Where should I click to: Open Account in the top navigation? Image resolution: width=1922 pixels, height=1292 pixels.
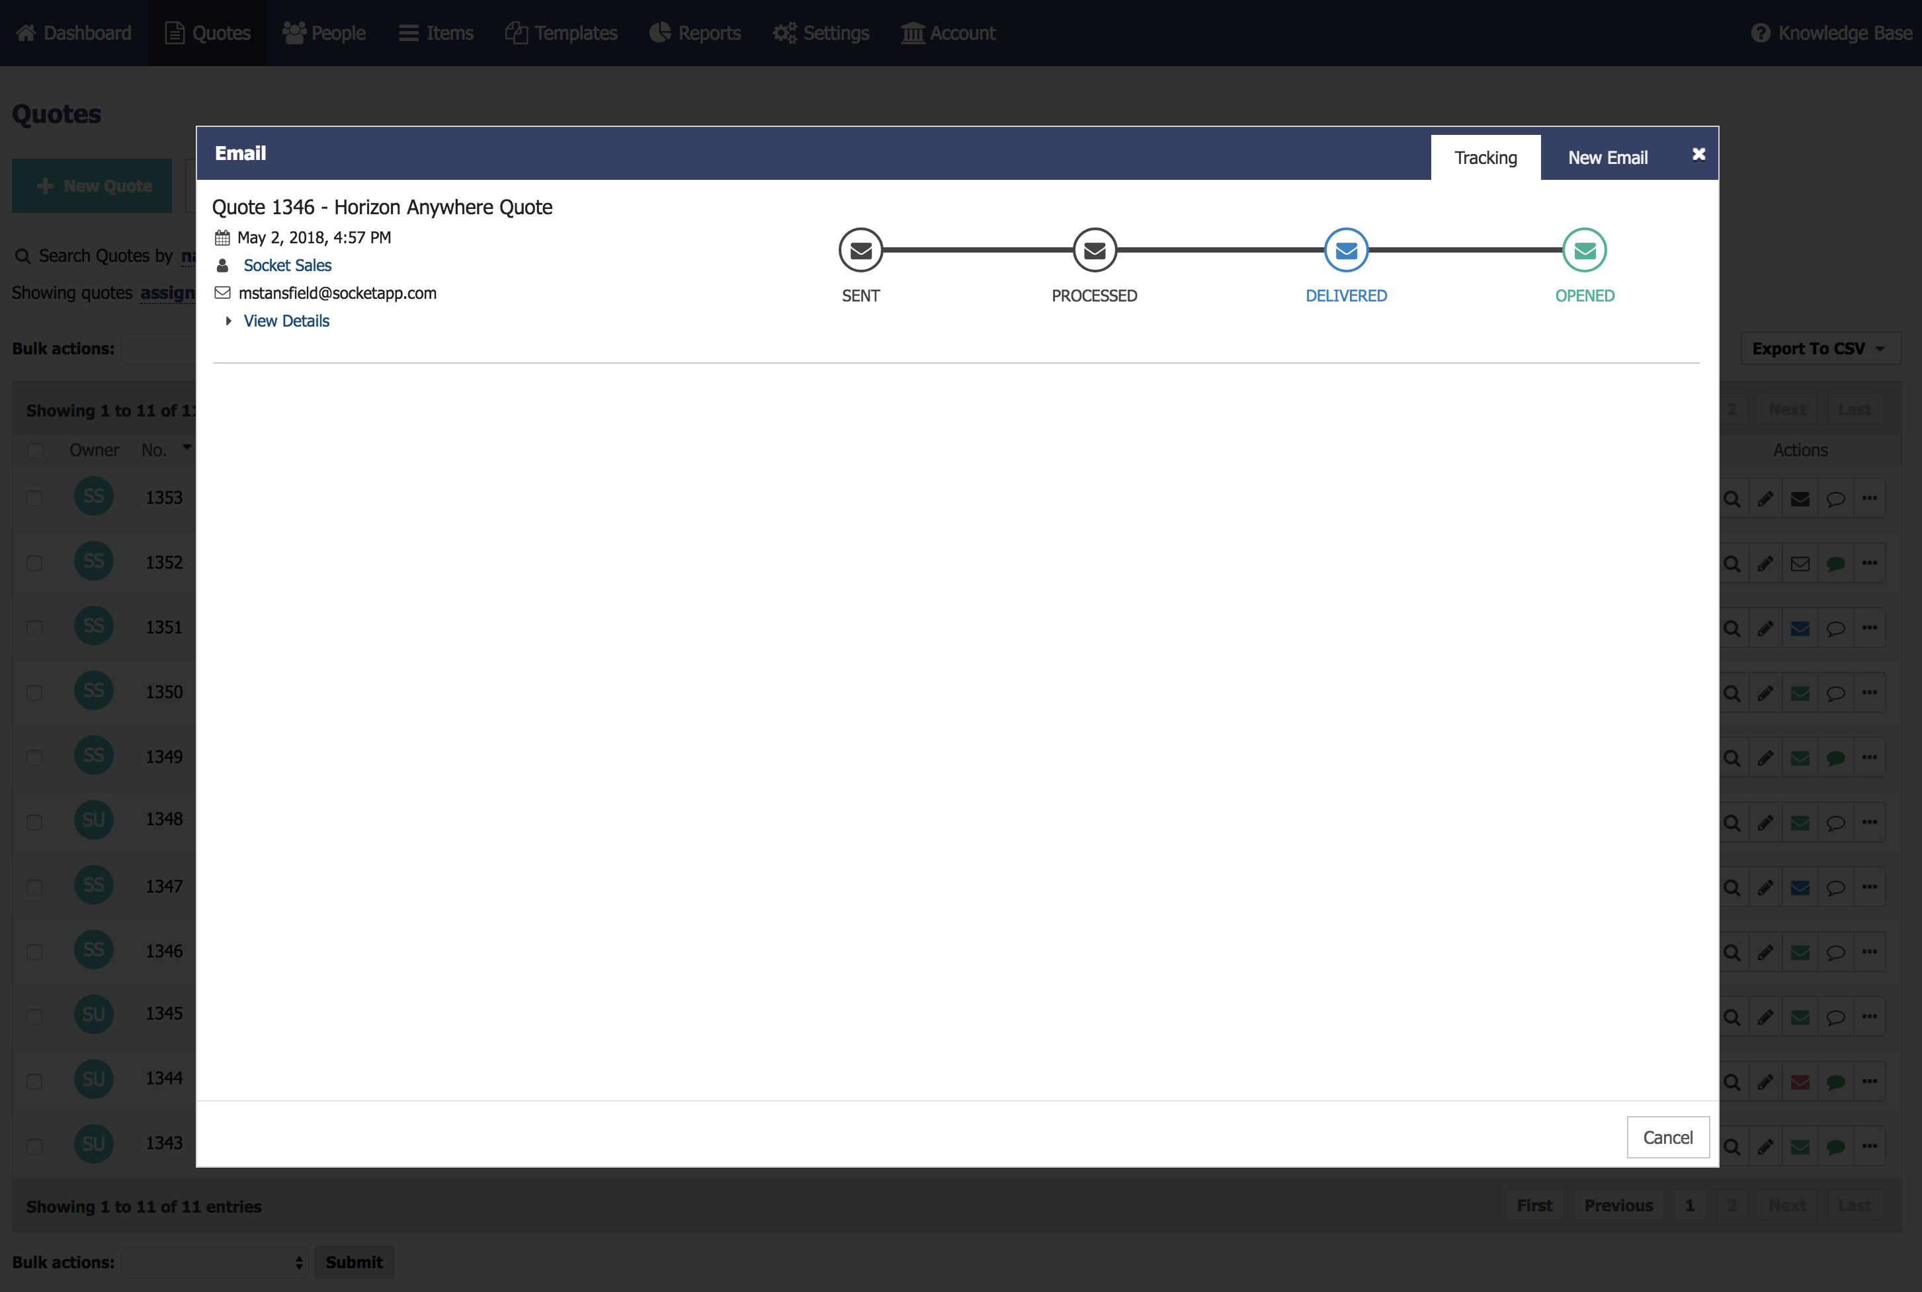[948, 33]
